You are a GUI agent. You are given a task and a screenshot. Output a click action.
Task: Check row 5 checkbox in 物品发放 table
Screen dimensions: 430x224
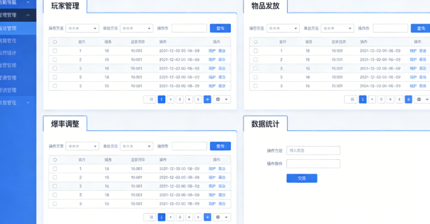(x=256, y=86)
